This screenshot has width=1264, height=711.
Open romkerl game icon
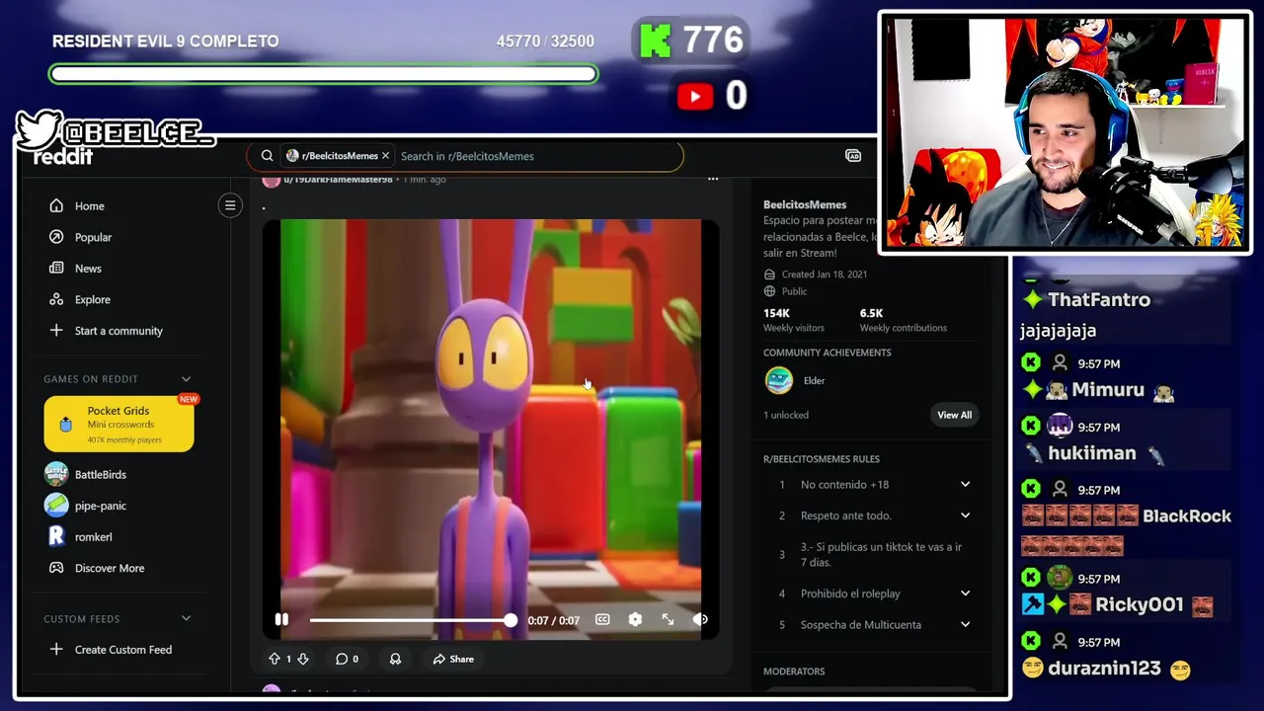56,536
